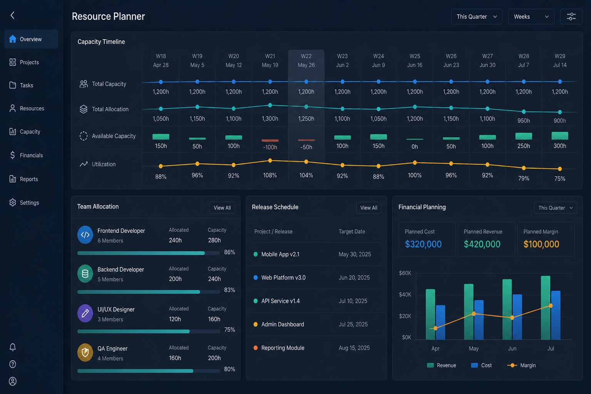Click the W21 utilization value 108%

270,175
